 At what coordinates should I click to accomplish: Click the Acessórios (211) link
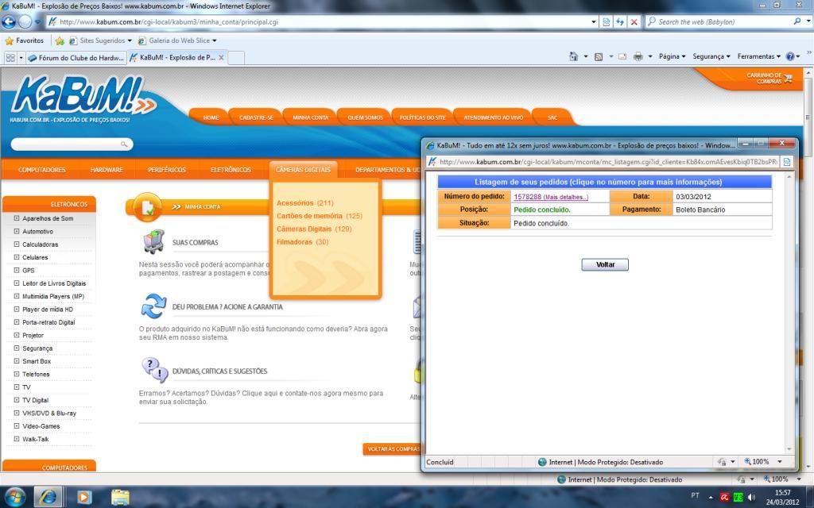(x=304, y=202)
